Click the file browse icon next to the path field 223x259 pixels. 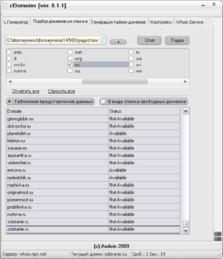click(x=103, y=40)
